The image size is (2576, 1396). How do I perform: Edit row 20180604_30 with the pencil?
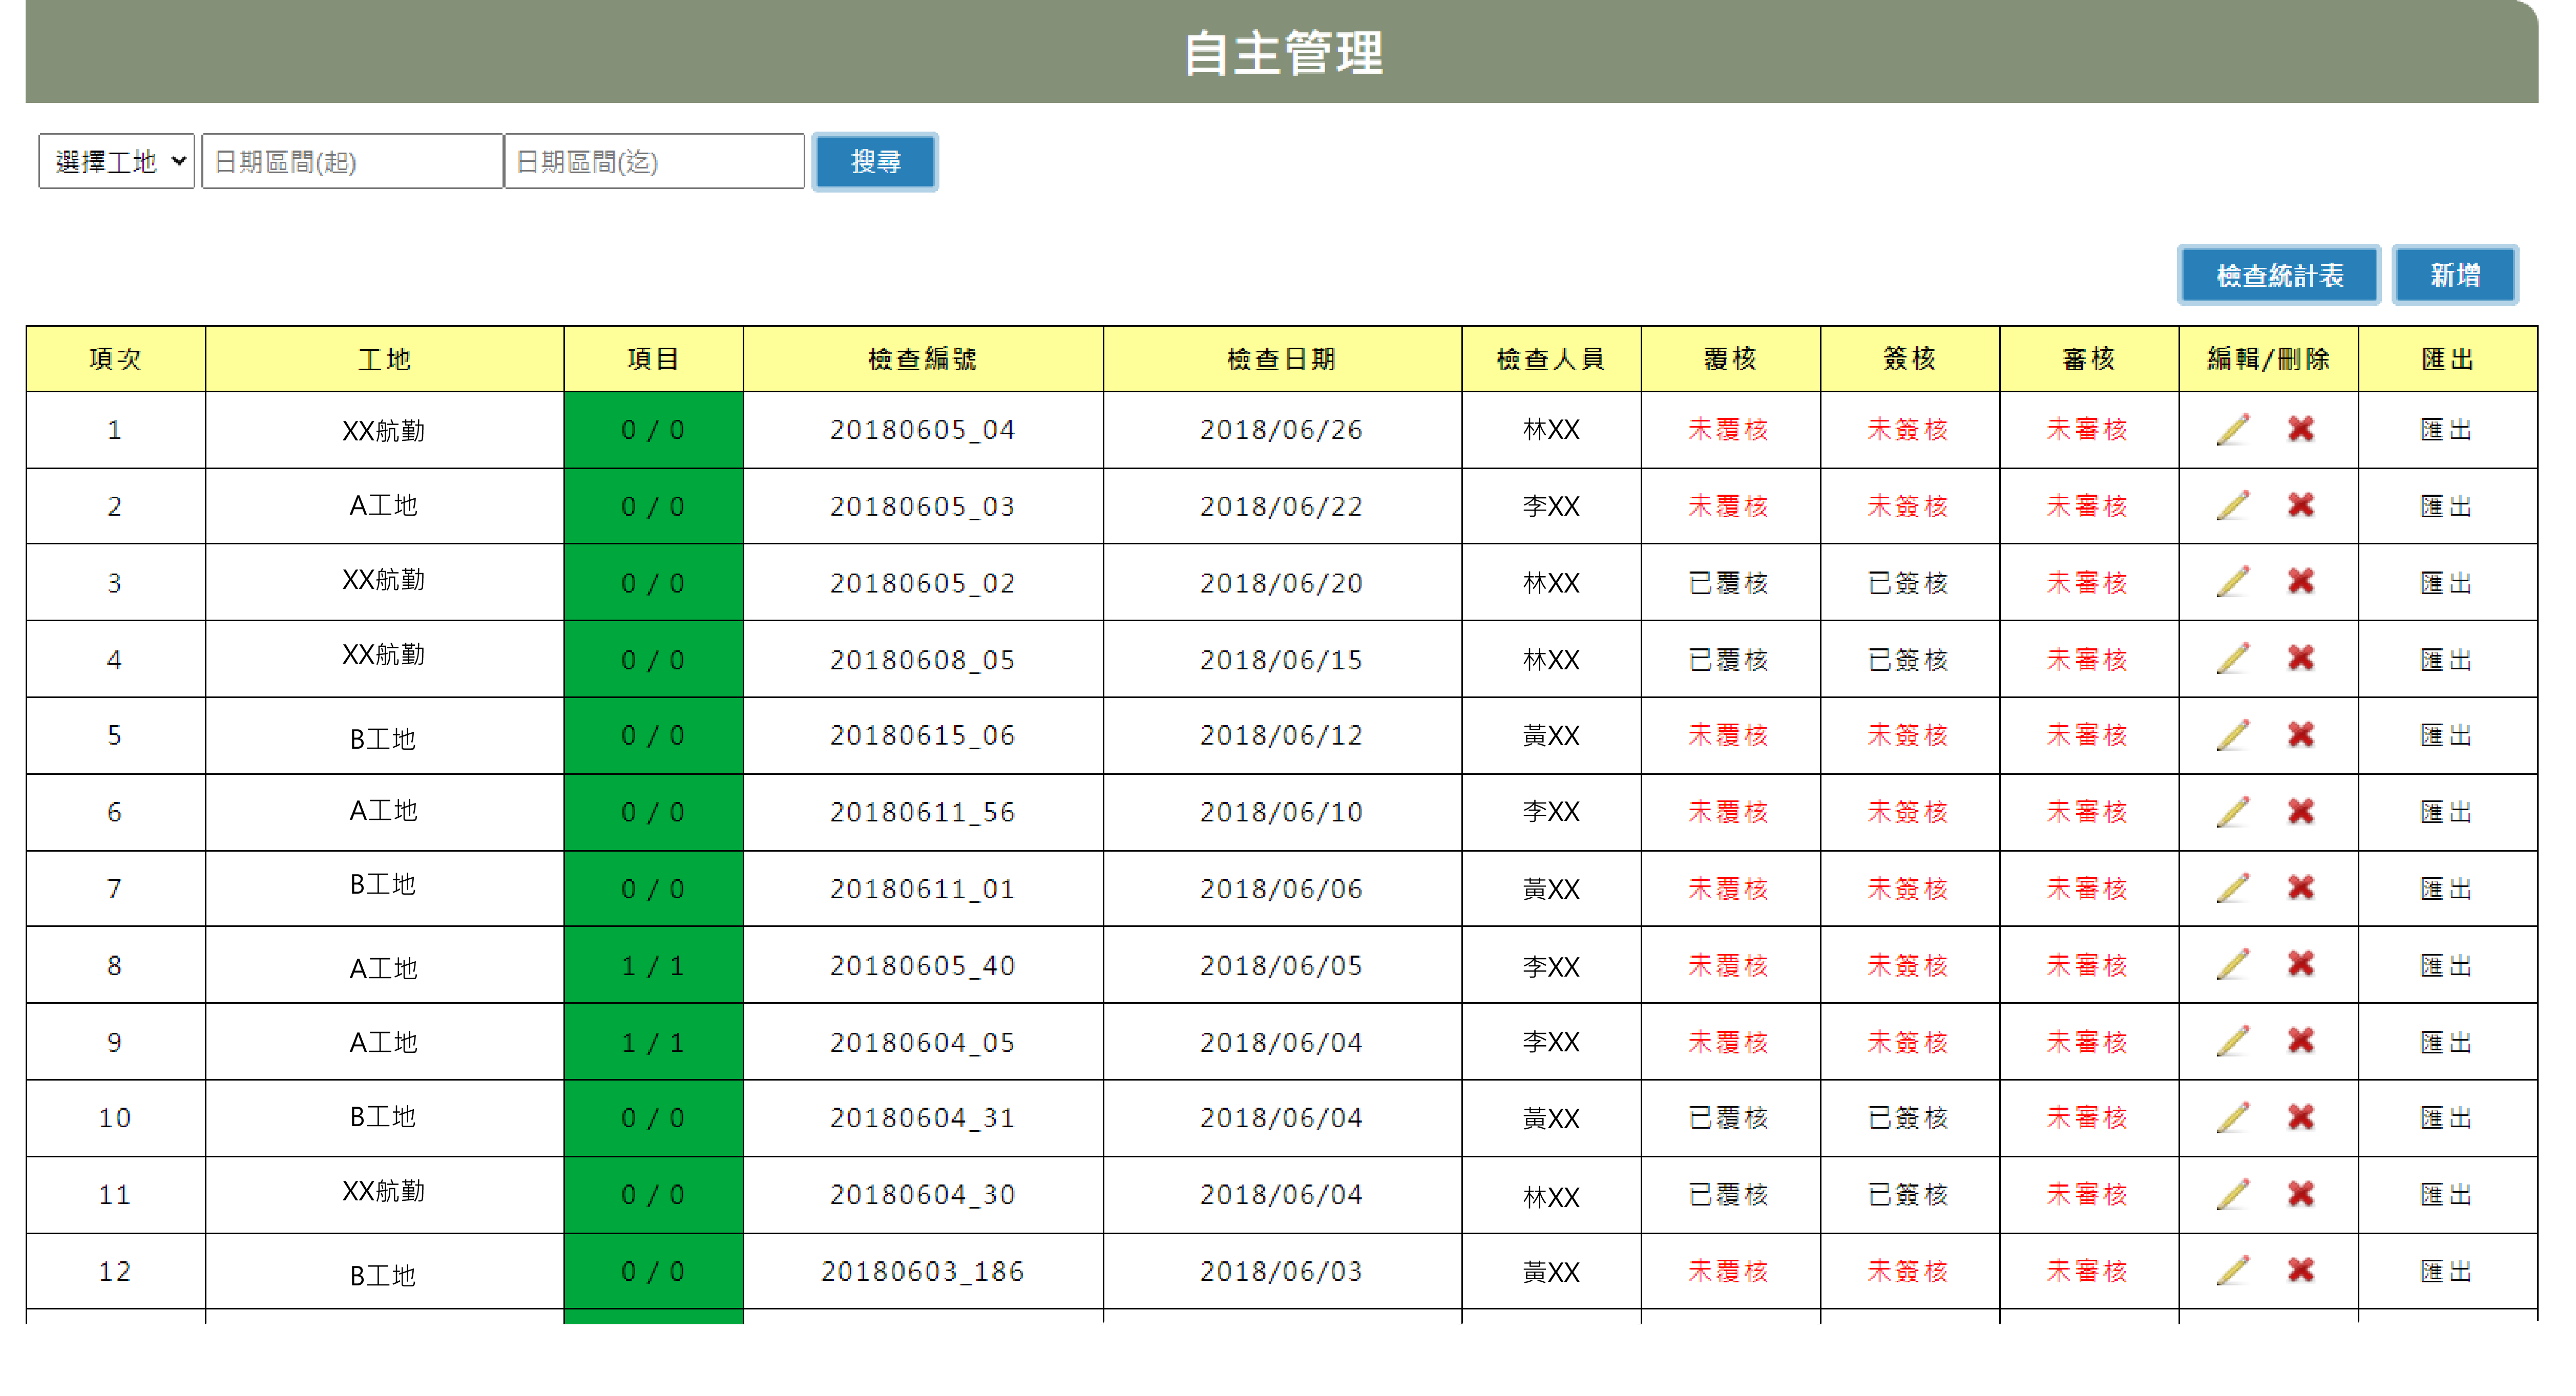point(2233,1195)
